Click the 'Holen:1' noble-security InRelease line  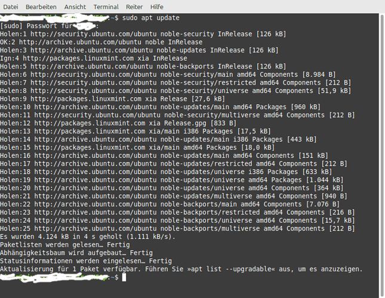(143, 34)
